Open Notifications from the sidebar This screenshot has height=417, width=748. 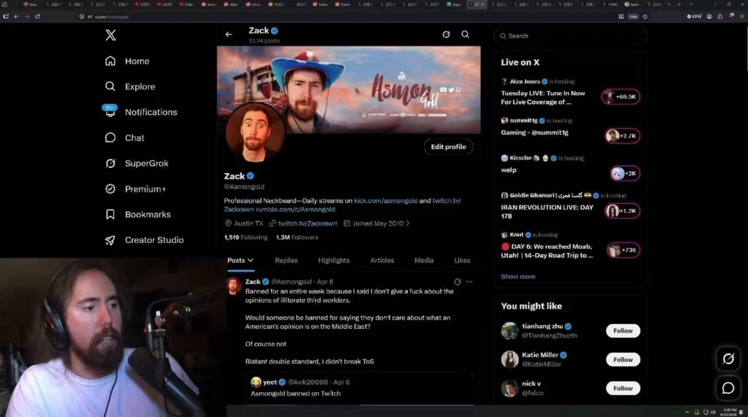141,112
